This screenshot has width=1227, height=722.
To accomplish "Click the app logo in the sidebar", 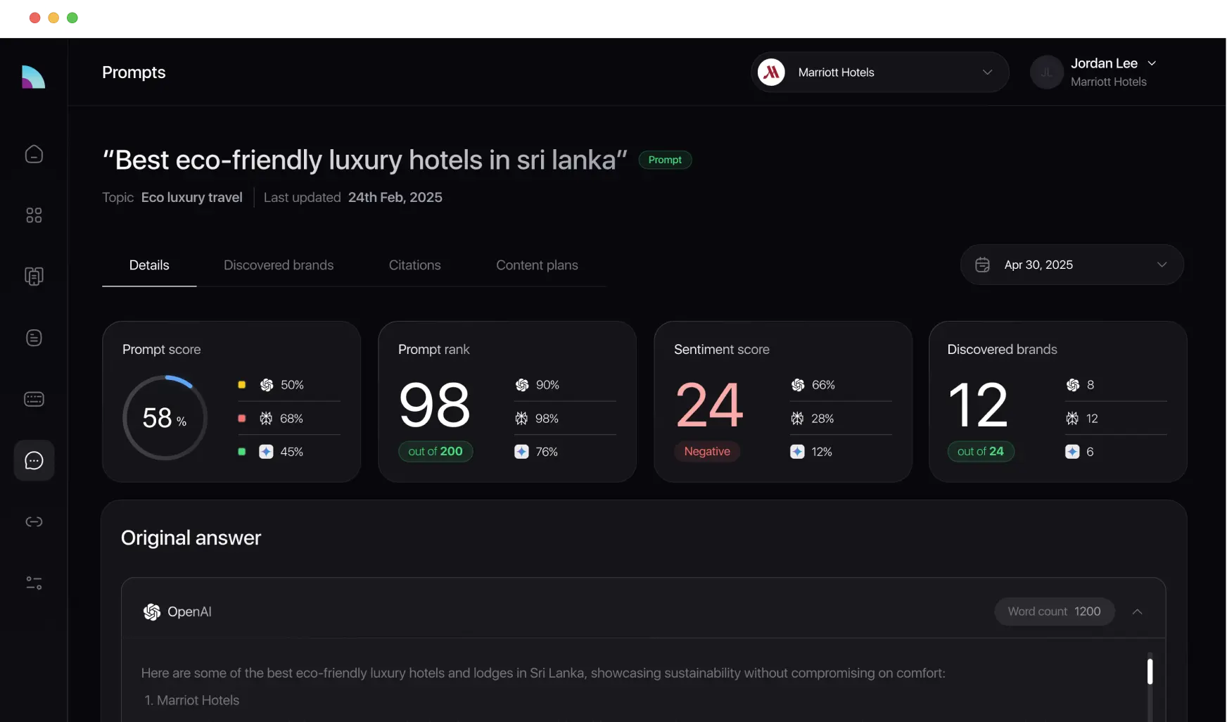I will click(x=33, y=77).
